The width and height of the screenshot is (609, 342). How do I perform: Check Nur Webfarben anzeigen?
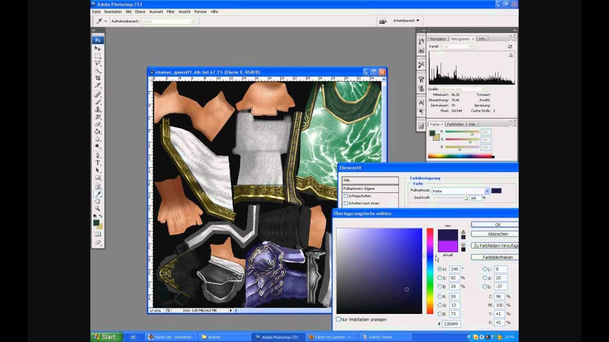(338, 319)
